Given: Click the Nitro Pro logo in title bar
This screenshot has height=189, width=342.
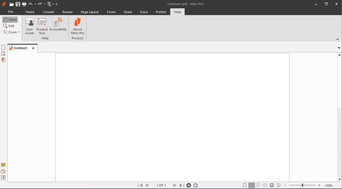Looking at the screenshot, I should tap(4, 4).
